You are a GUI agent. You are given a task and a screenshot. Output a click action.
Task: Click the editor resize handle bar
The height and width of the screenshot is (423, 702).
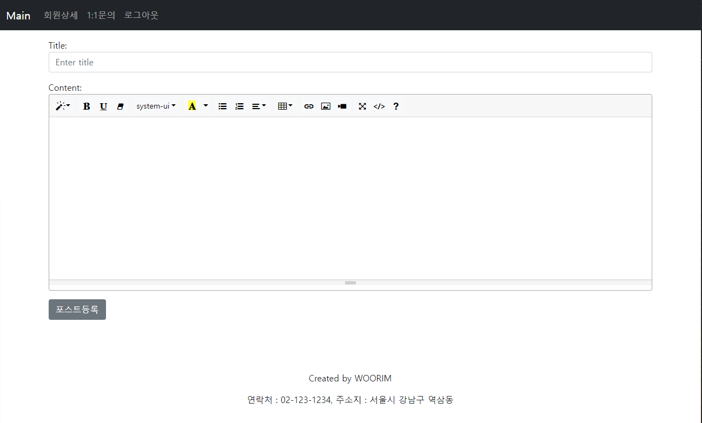coord(350,283)
